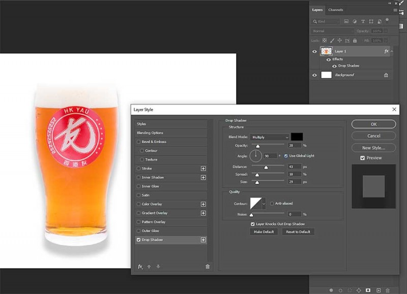Switch to the Channels tab
The width and height of the screenshot is (407, 294).
point(336,10)
